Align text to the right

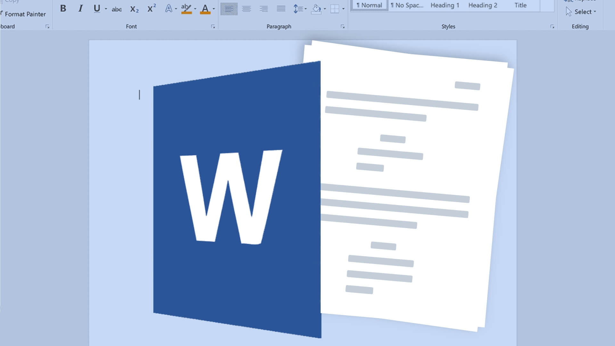(x=264, y=9)
